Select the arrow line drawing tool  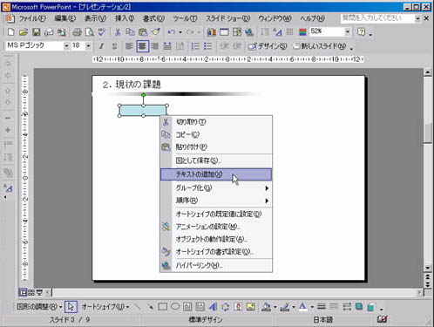[150, 307]
